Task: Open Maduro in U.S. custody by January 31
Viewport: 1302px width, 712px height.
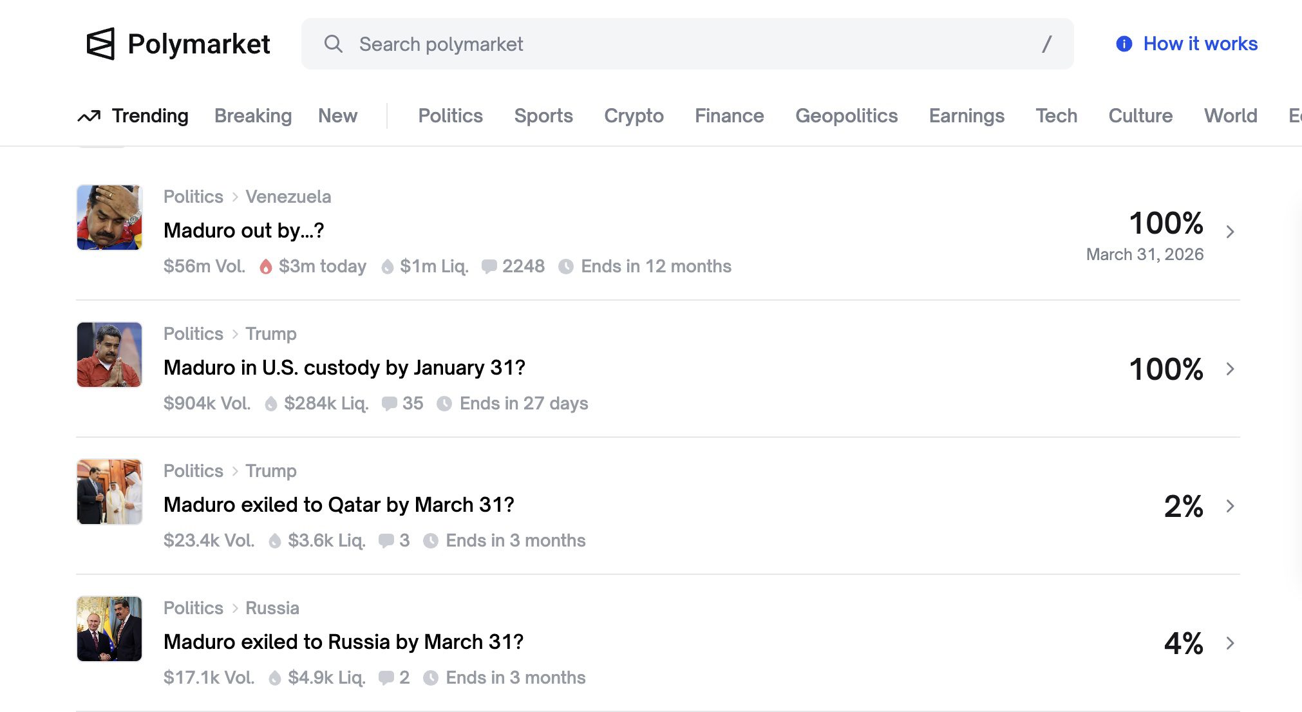Action: pyautogui.click(x=344, y=368)
